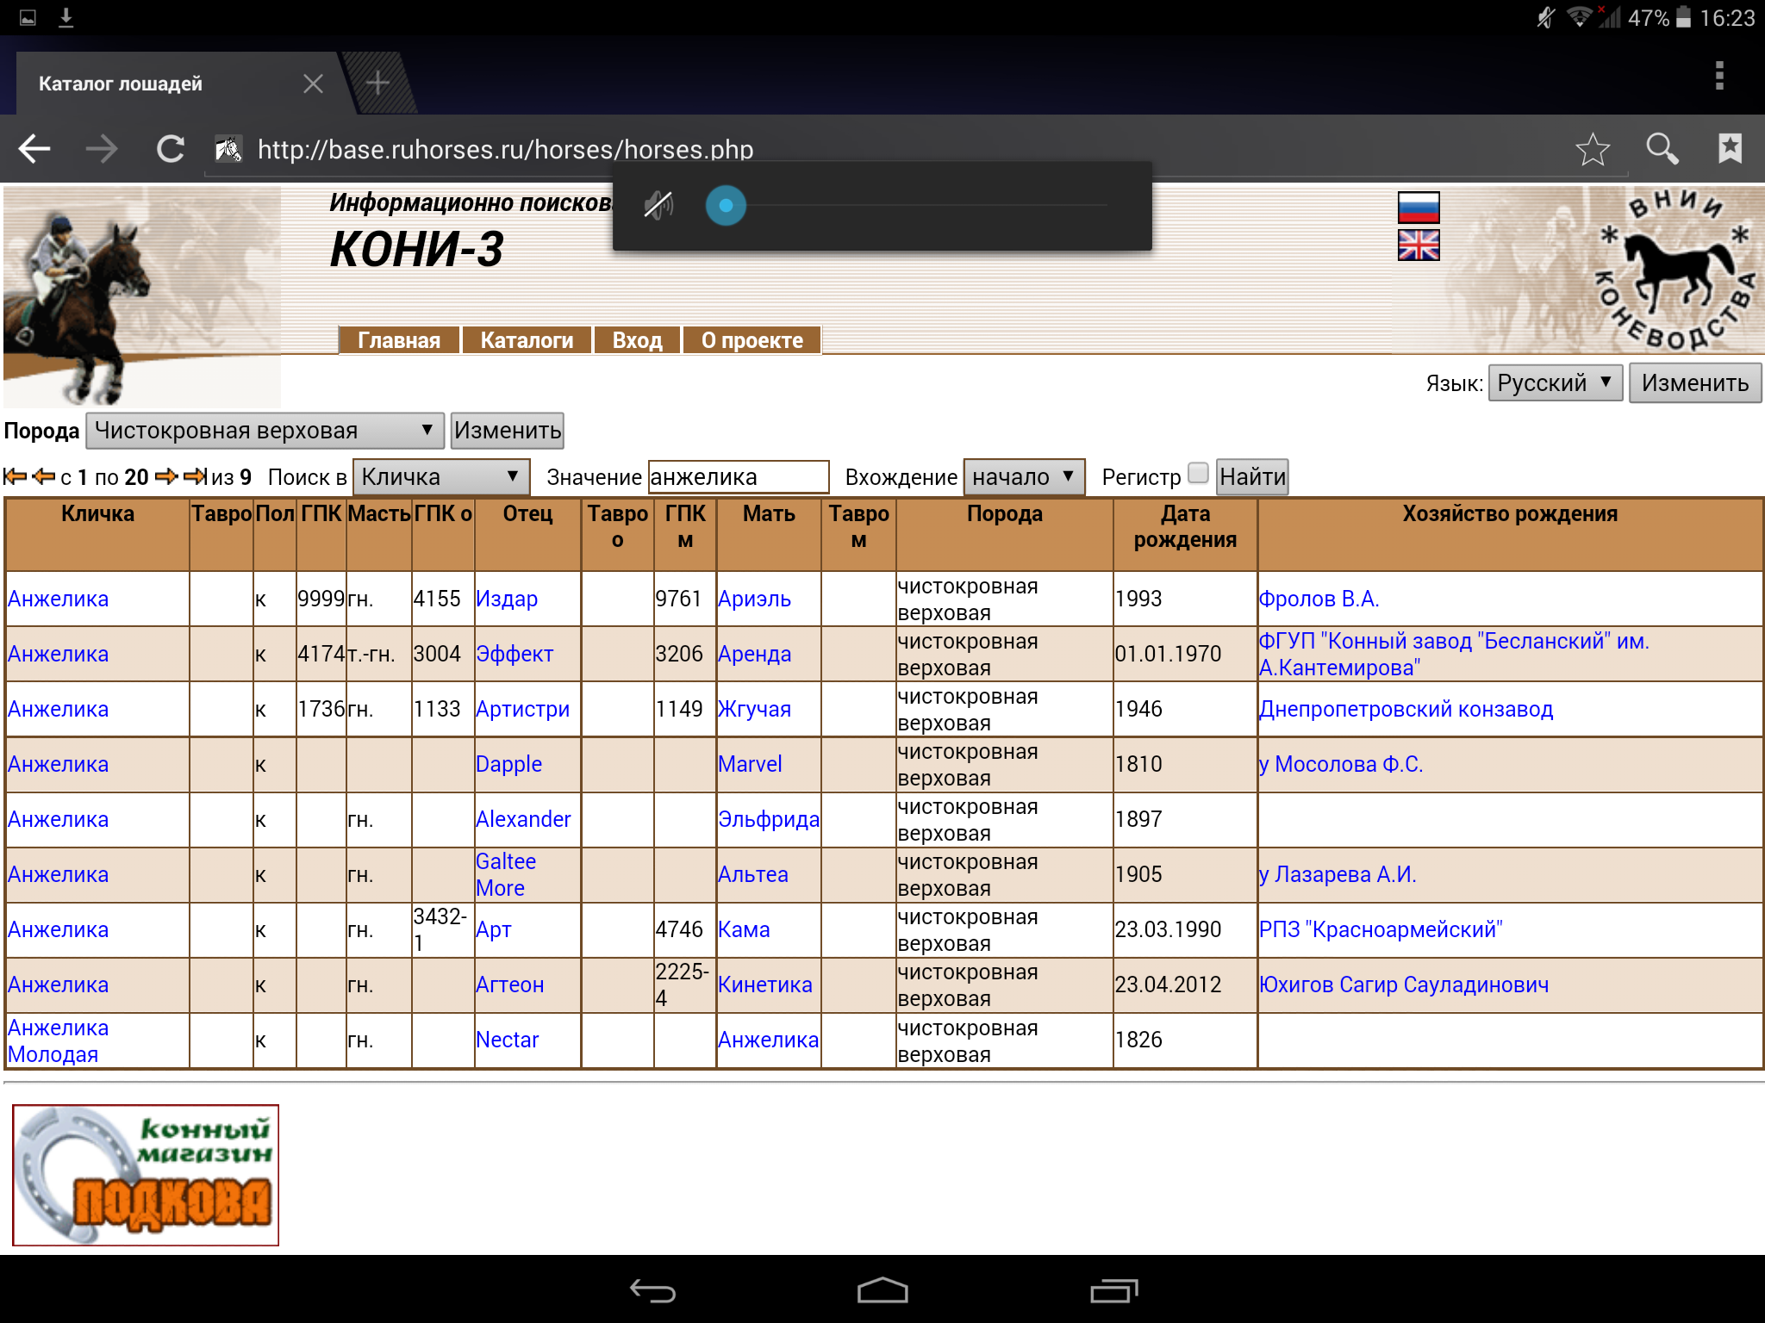1765x1323 pixels.
Task: Star this page as a favorite
Action: [x=1592, y=149]
